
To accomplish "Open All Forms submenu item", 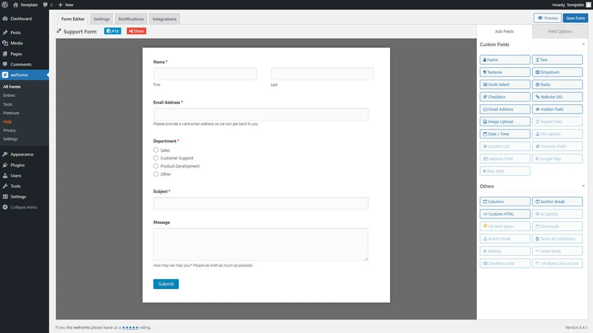I will pyautogui.click(x=12, y=86).
